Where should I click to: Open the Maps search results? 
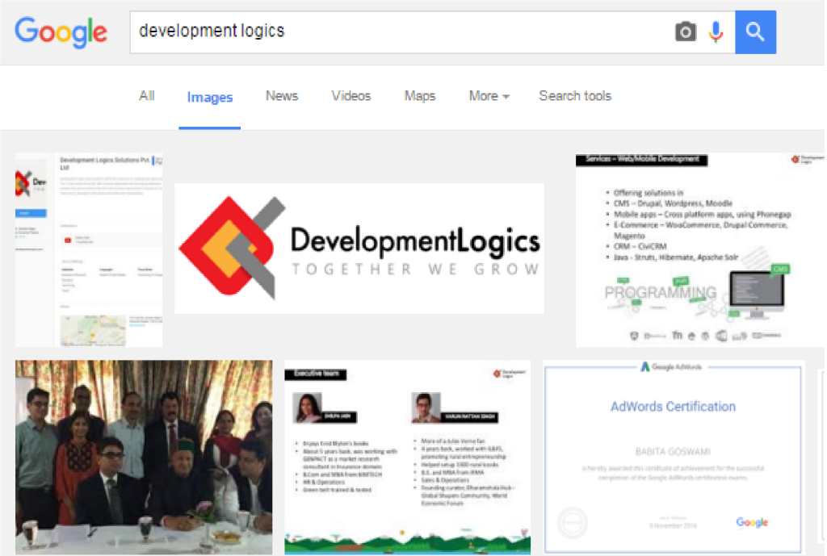pos(419,95)
